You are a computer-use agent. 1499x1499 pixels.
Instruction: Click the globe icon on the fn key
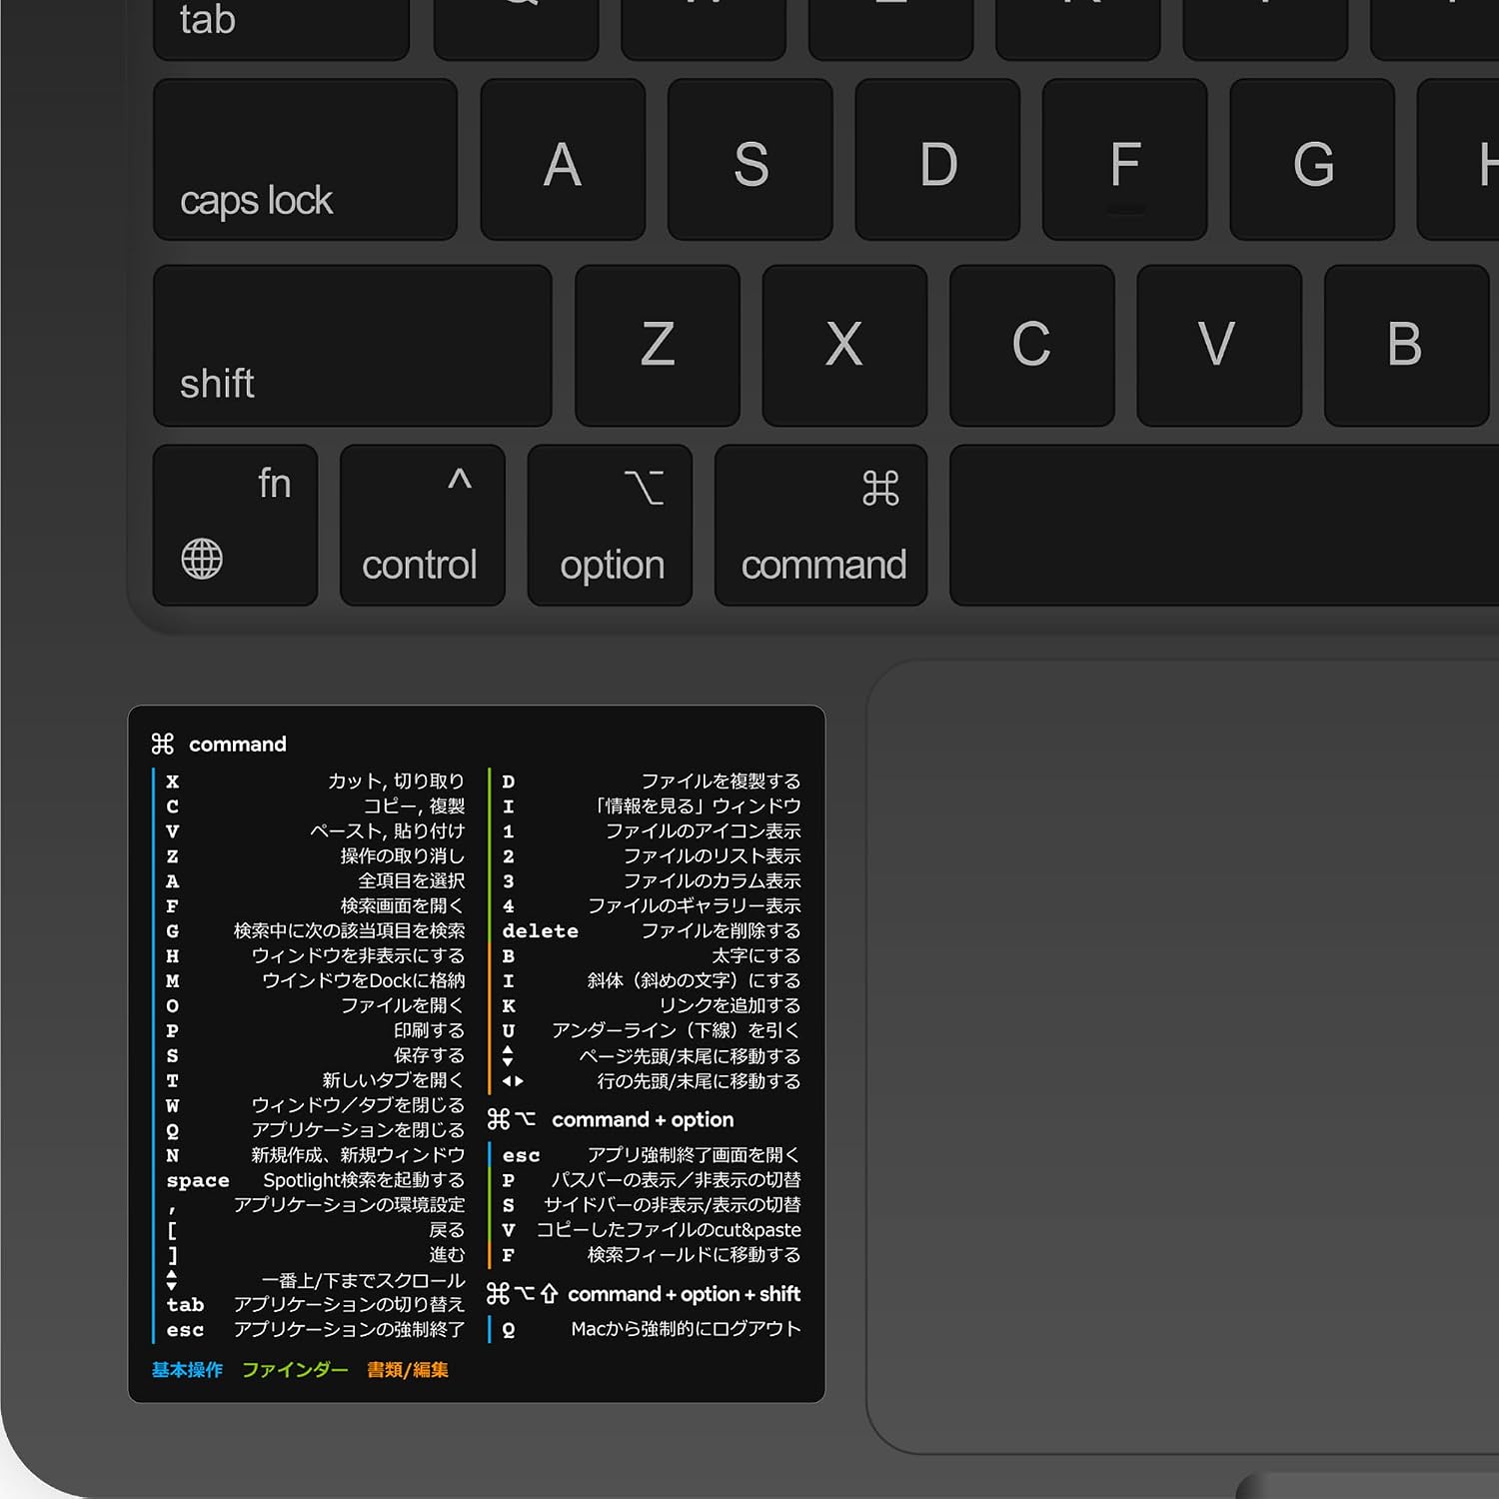tap(202, 559)
